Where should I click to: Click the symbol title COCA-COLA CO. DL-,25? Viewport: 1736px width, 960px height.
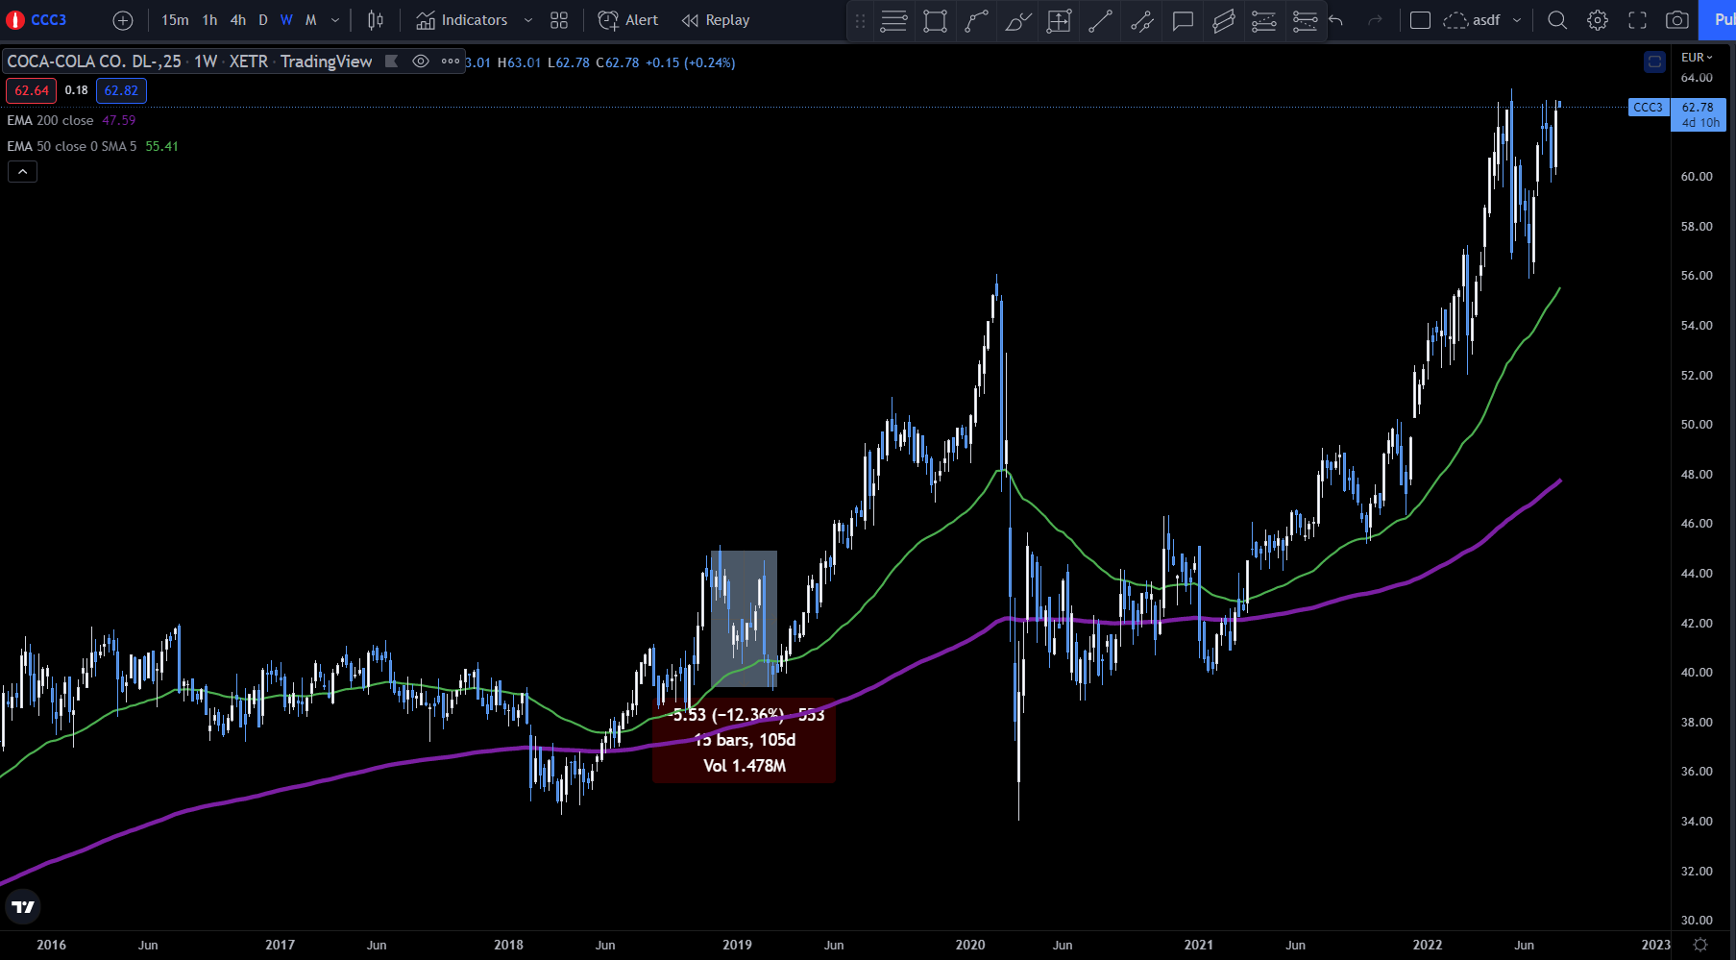[x=94, y=62]
